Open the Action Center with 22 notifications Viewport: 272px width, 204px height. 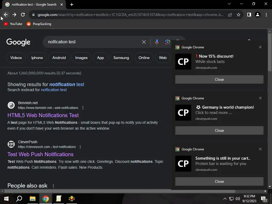[x=264, y=199]
